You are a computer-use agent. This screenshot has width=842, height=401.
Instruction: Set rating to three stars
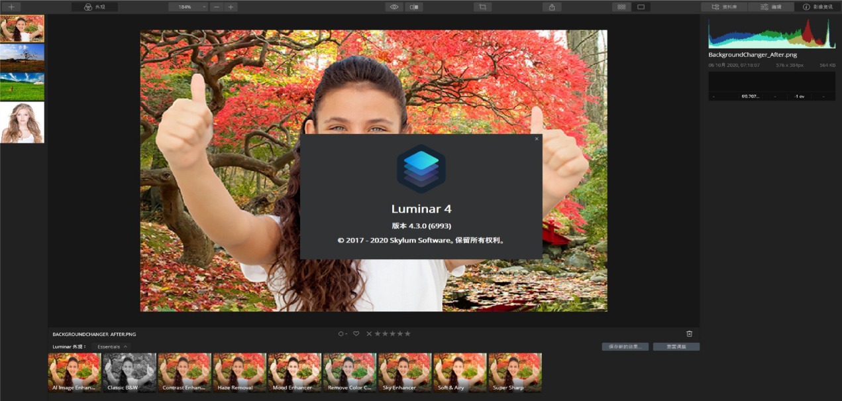coord(392,333)
